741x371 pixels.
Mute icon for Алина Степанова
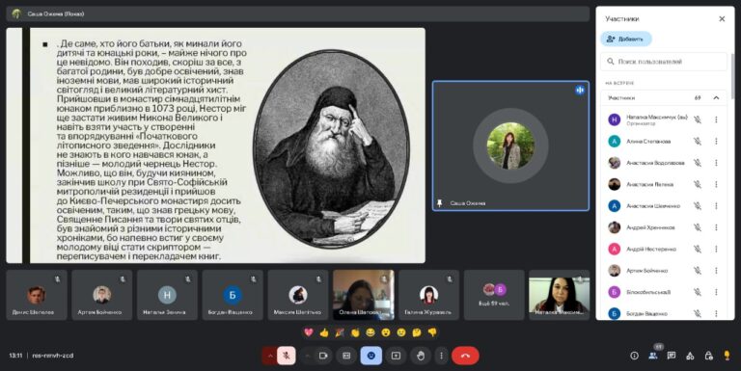click(x=697, y=141)
